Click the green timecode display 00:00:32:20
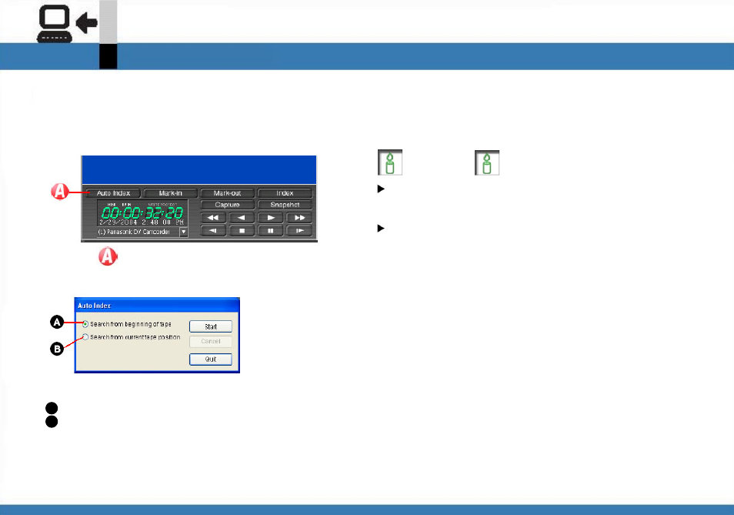 click(x=142, y=213)
